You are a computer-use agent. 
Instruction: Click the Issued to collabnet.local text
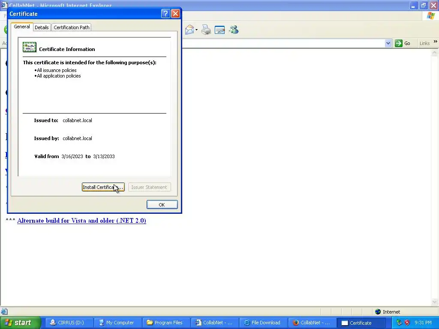click(x=77, y=120)
